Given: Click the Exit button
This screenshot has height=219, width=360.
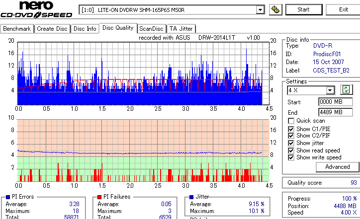Looking at the screenshot, I should coord(343,9).
